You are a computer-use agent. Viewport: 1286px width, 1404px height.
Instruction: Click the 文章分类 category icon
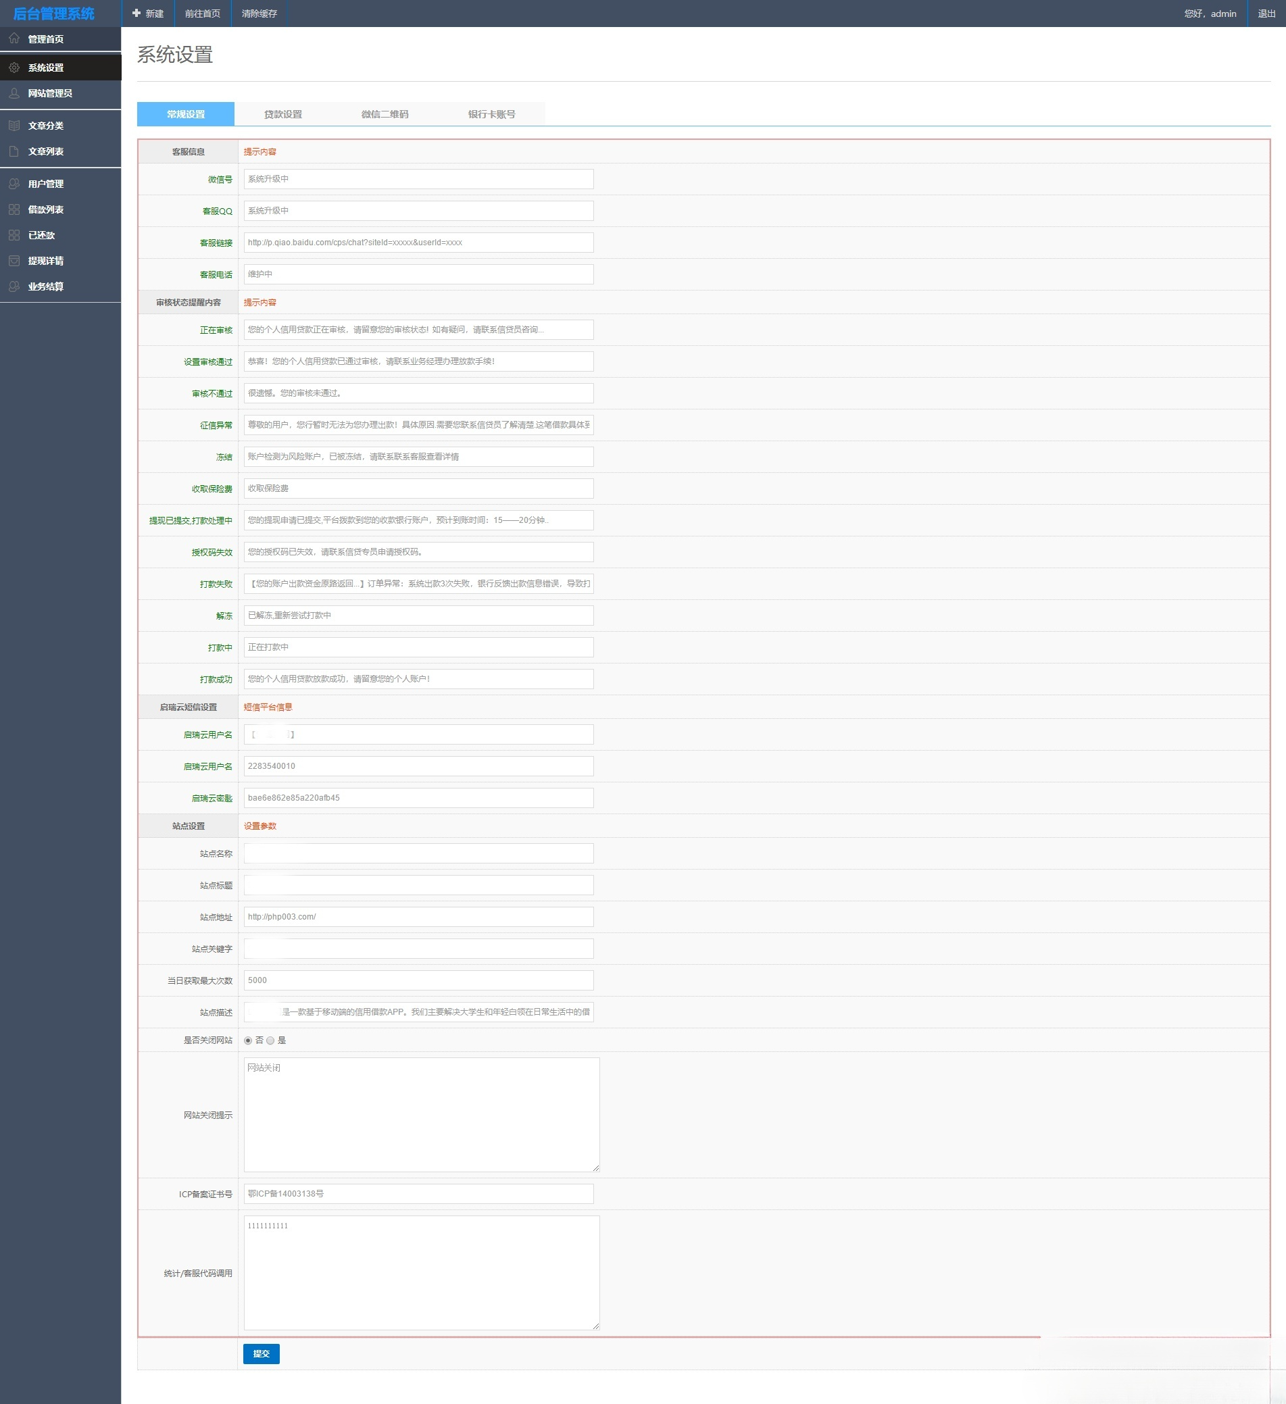tap(14, 126)
